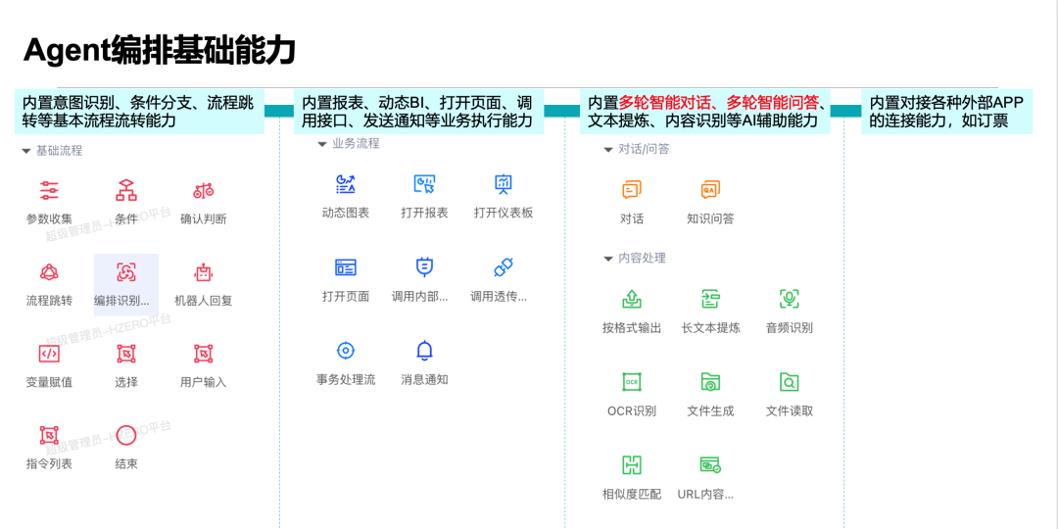Select the 确认判断 node icon
This screenshot has width=1058, height=529.
[x=203, y=191]
